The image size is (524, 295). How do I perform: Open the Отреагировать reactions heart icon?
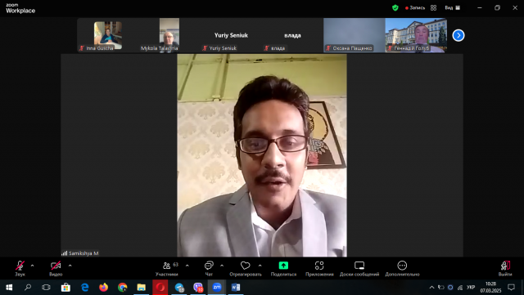[x=246, y=268]
